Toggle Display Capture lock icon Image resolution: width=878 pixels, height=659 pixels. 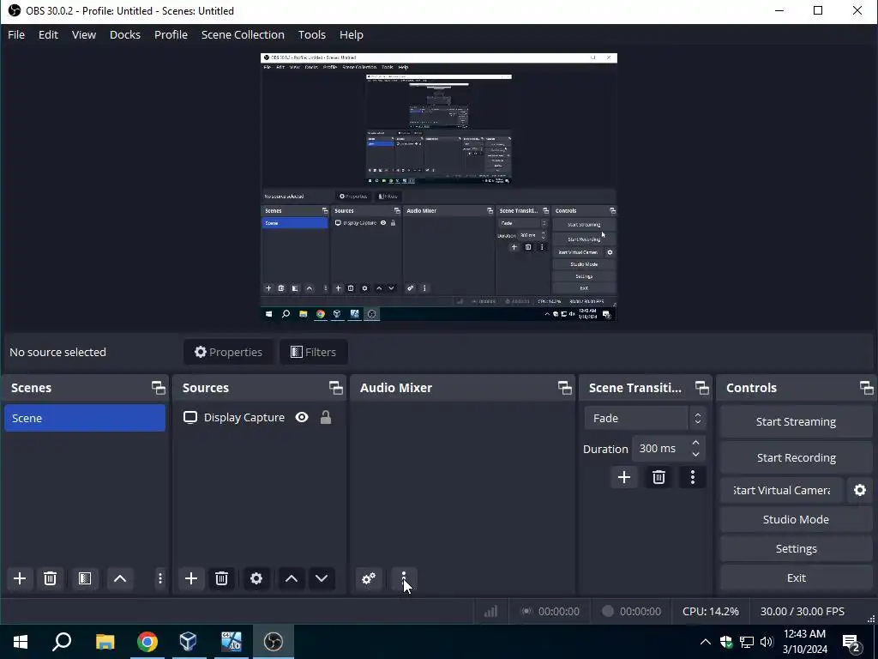click(325, 418)
